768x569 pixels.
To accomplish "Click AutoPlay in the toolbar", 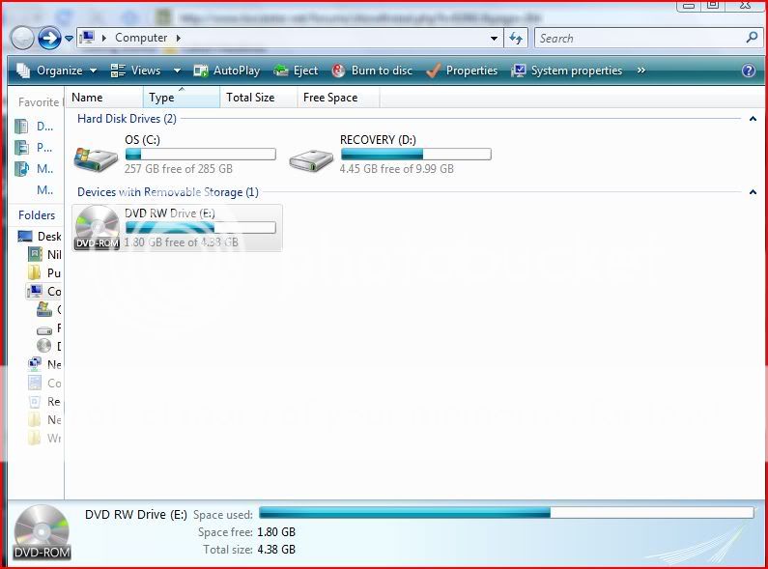I will click(x=227, y=71).
